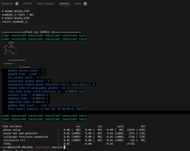The width and height of the screenshot is (190, 151).
Task: Switch to the OUTPUT tab
Action: pyautogui.click(x=27, y=4)
